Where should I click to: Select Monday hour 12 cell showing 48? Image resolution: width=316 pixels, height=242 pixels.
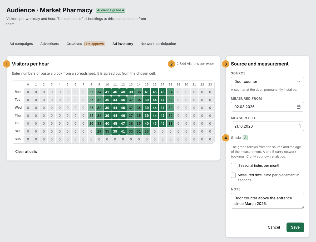123,92
